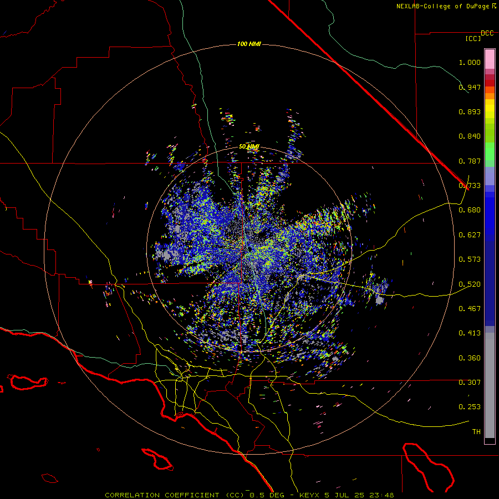The height and width of the screenshot is (499, 499).
Task: Click the pink color band on the legend
Action: (x=490, y=59)
